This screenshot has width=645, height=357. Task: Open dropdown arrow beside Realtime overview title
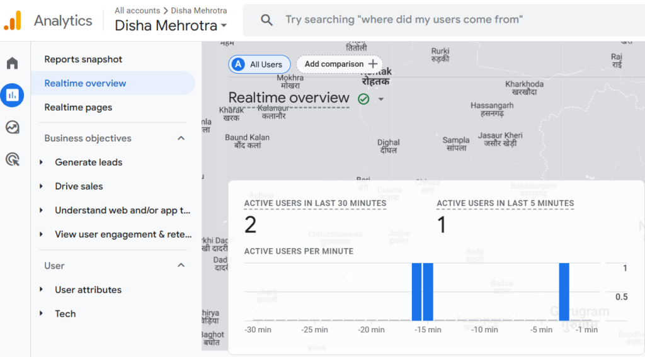[x=381, y=99]
